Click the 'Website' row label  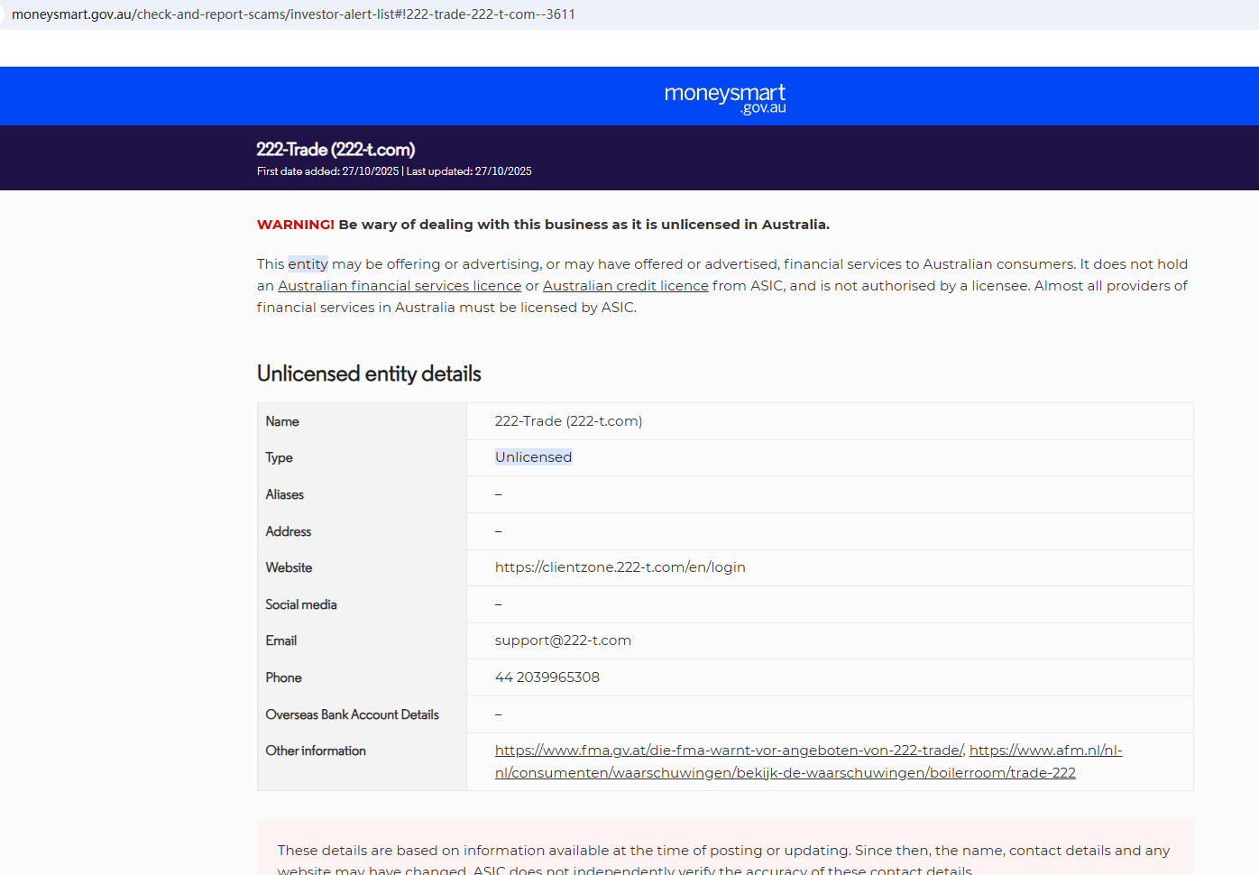coord(289,567)
